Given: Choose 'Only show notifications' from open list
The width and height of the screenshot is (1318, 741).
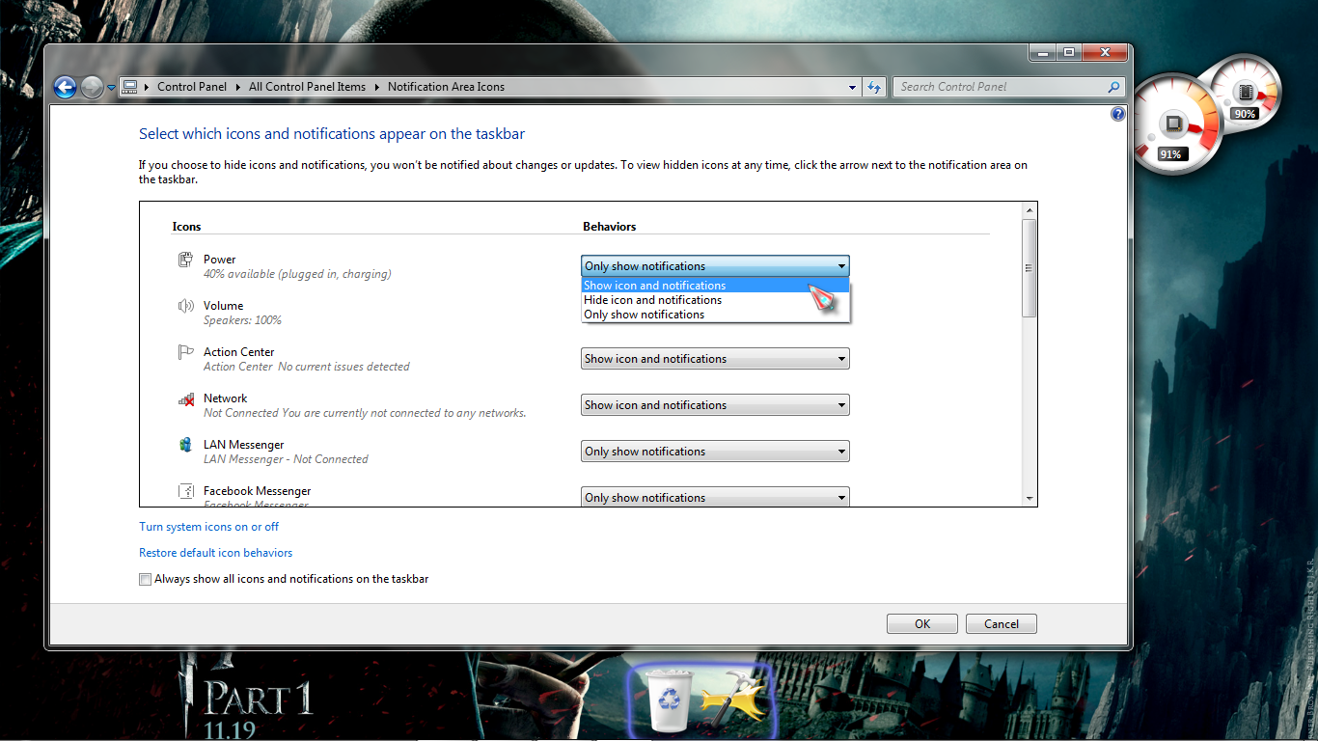Looking at the screenshot, I should (x=715, y=315).
